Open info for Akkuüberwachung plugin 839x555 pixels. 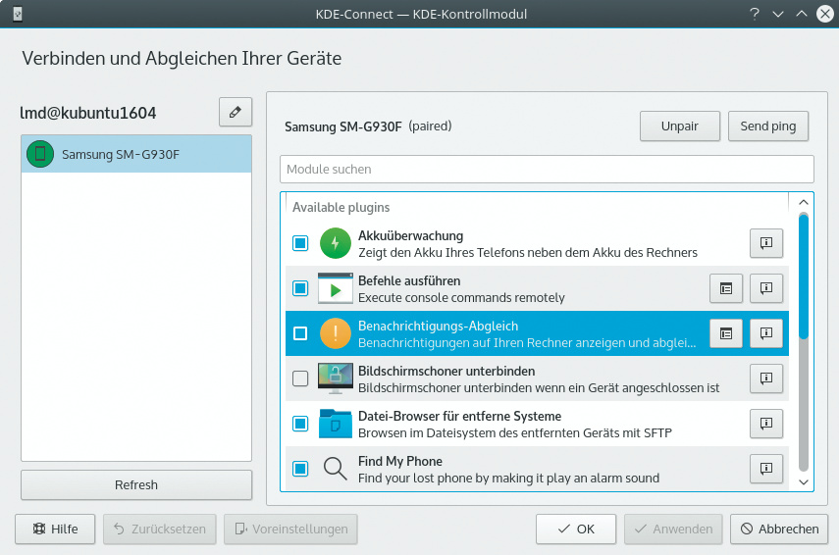(x=766, y=243)
